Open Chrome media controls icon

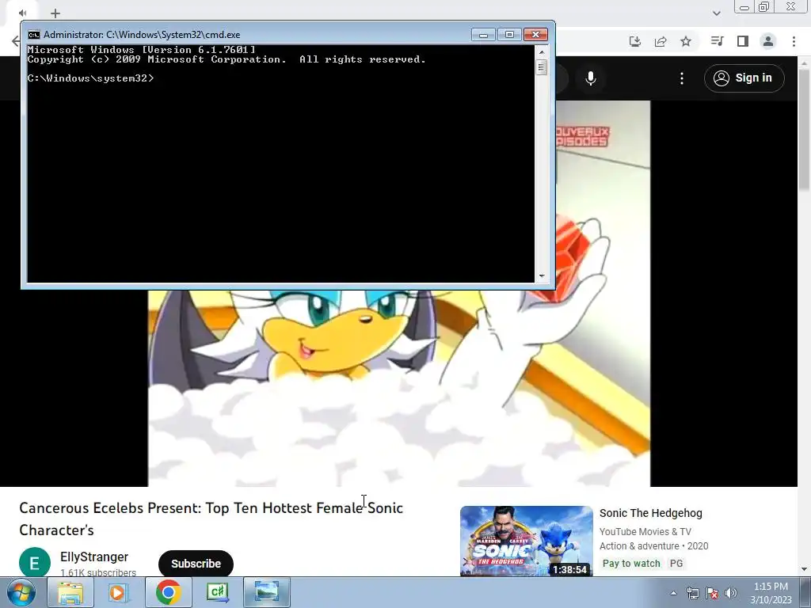coord(717,41)
